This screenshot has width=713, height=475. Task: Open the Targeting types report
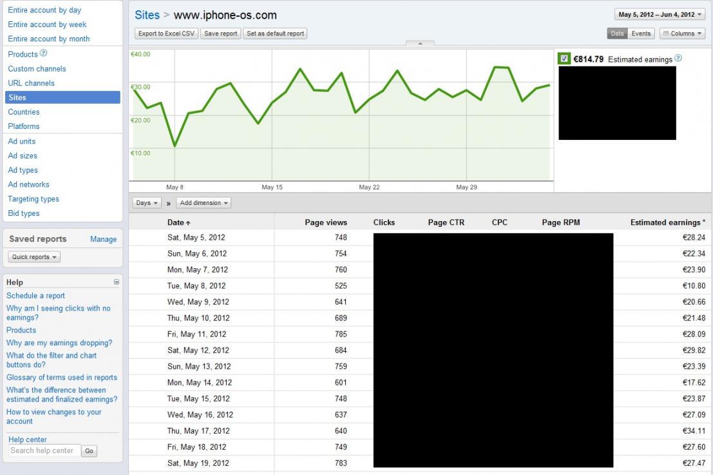click(x=33, y=199)
